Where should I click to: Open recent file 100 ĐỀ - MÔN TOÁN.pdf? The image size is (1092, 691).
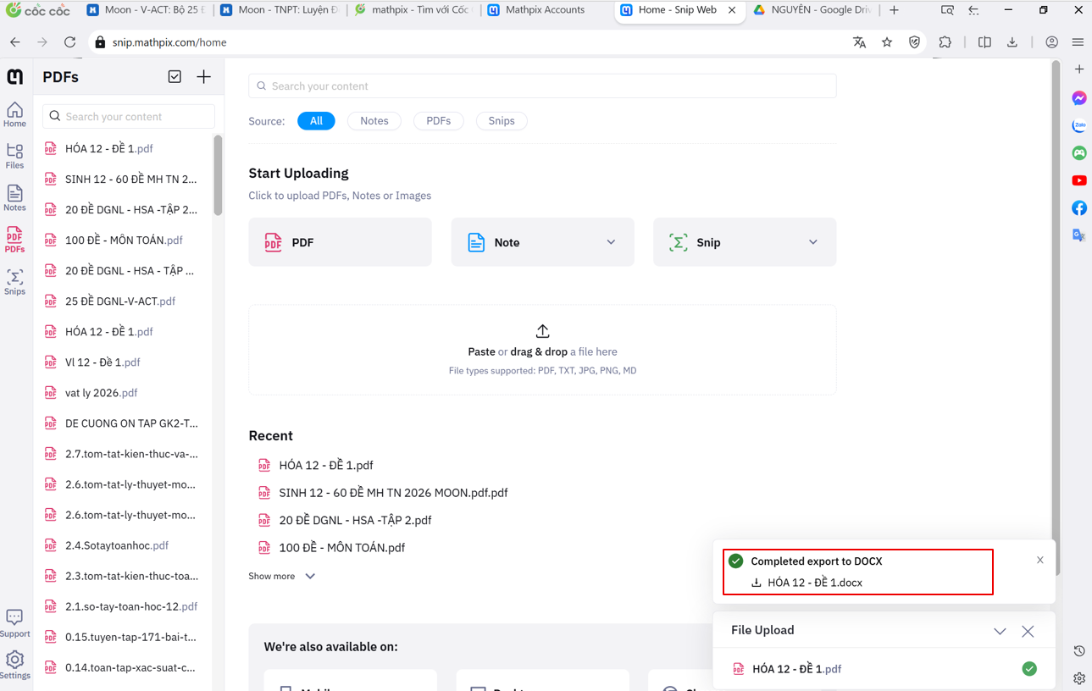point(341,548)
